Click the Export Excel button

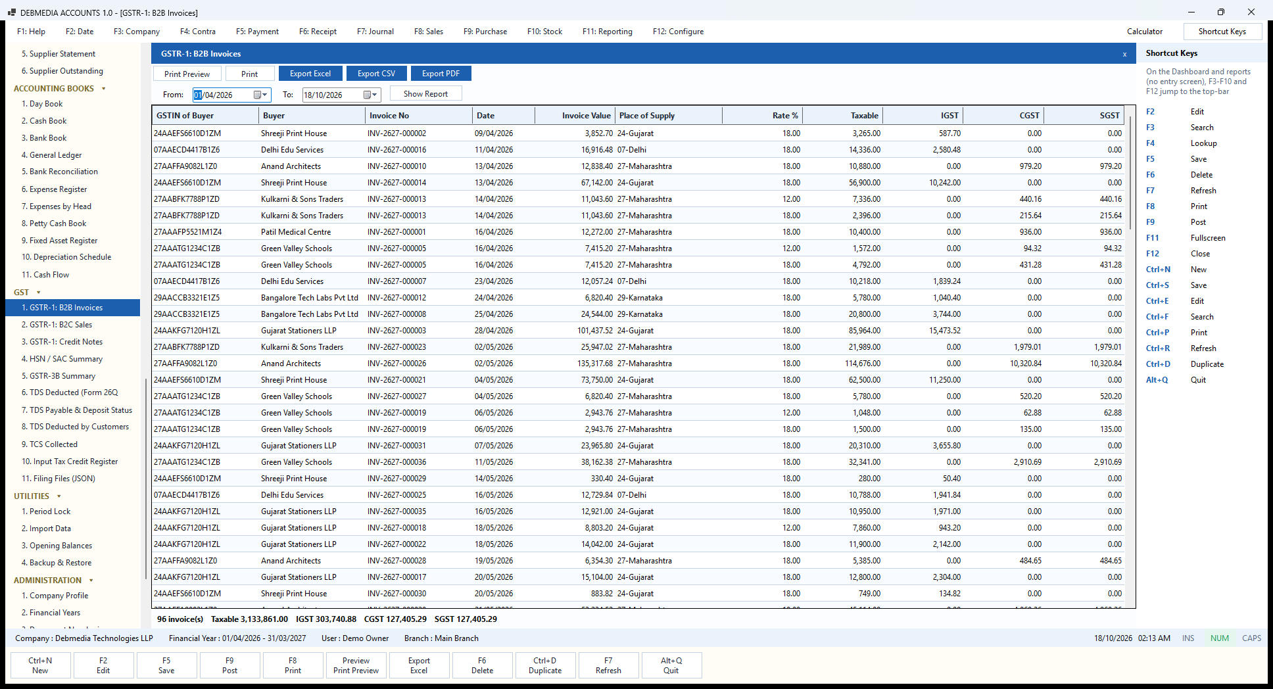coord(310,74)
